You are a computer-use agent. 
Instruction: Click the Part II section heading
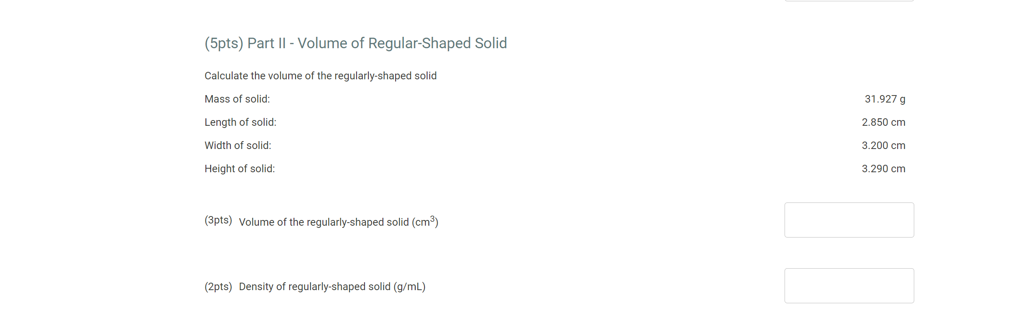pos(355,43)
